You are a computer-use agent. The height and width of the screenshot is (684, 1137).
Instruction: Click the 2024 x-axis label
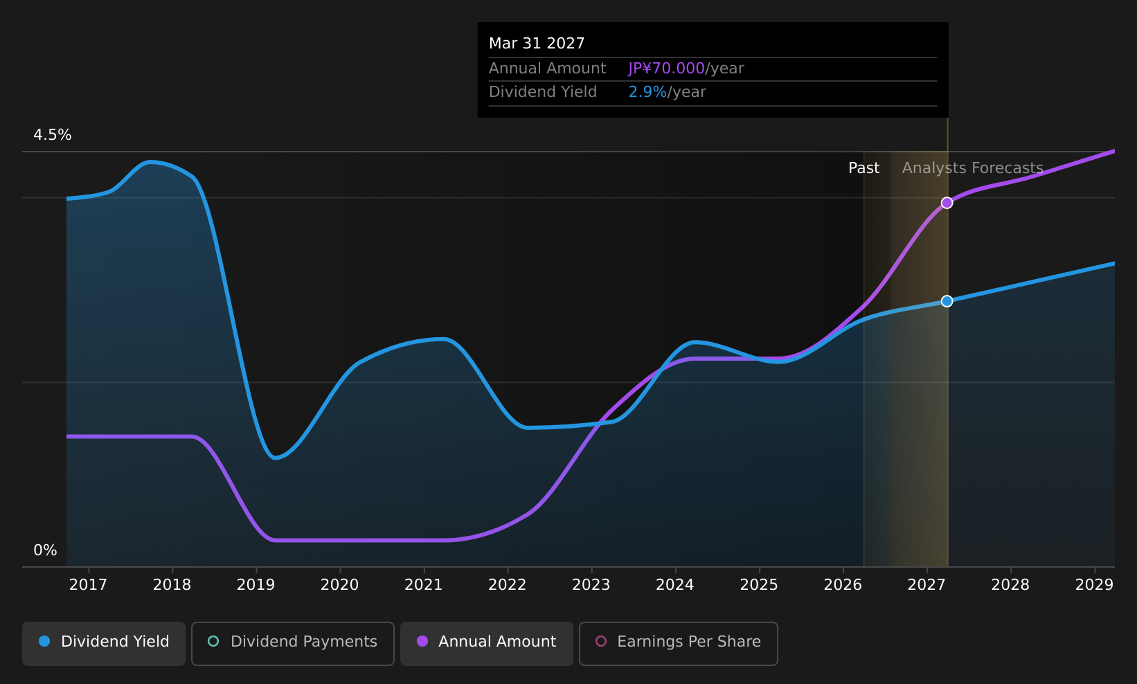674,585
